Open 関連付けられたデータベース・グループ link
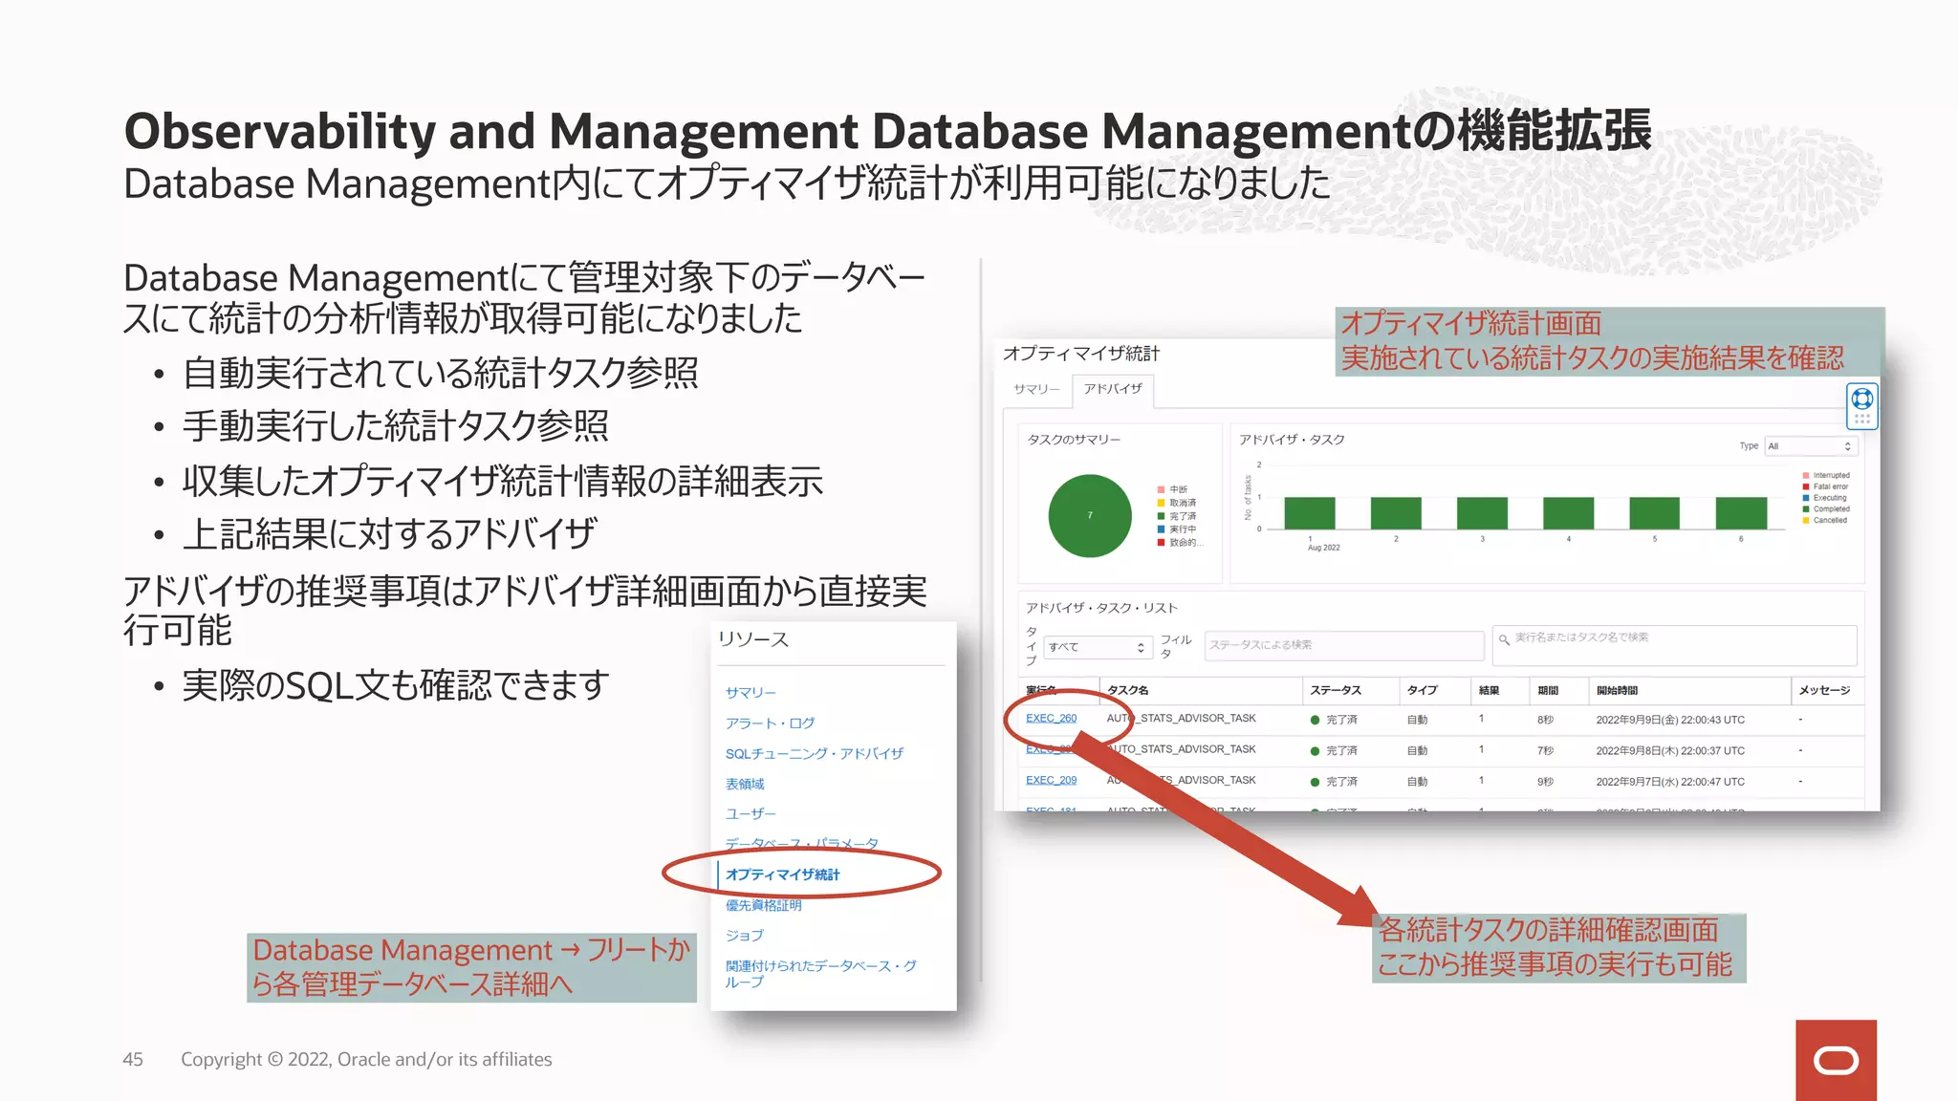Viewport: 1958px width, 1101px height. pyautogui.click(x=820, y=973)
